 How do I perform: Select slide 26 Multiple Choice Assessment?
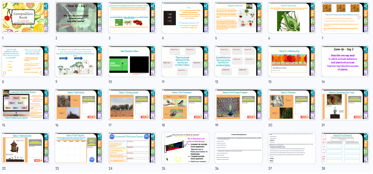pyautogui.click(x=239, y=148)
